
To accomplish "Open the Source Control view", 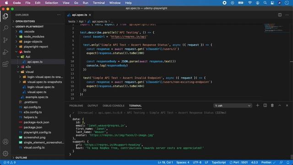I will pos(5,40).
